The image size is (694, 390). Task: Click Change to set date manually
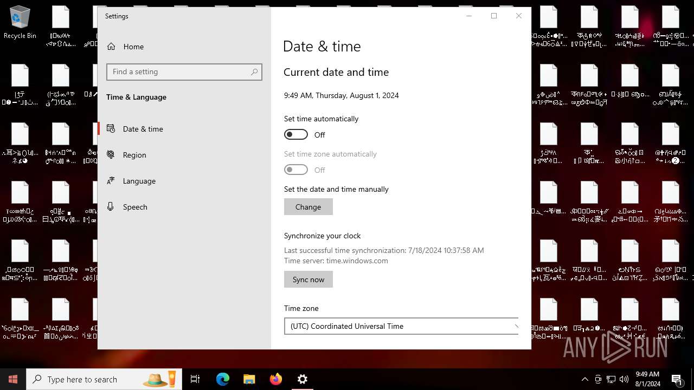pyautogui.click(x=309, y=207)
